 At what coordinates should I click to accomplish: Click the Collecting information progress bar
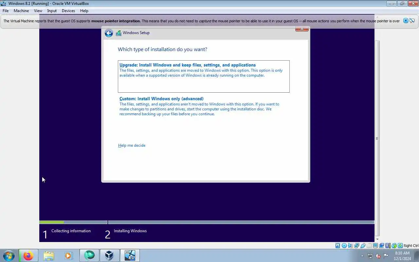pos(73,222)
